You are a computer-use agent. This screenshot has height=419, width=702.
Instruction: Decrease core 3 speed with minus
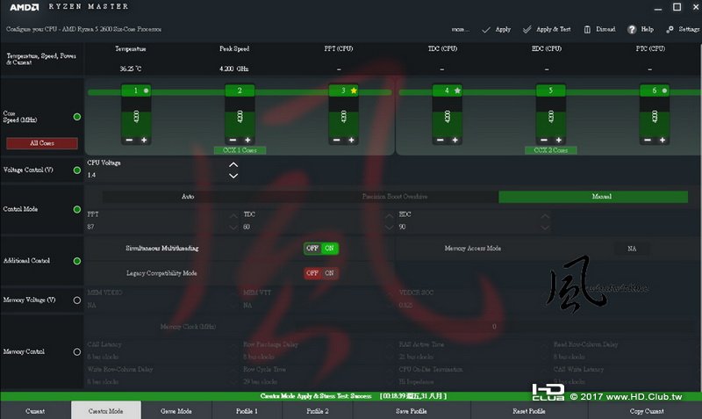click(336, 141)
